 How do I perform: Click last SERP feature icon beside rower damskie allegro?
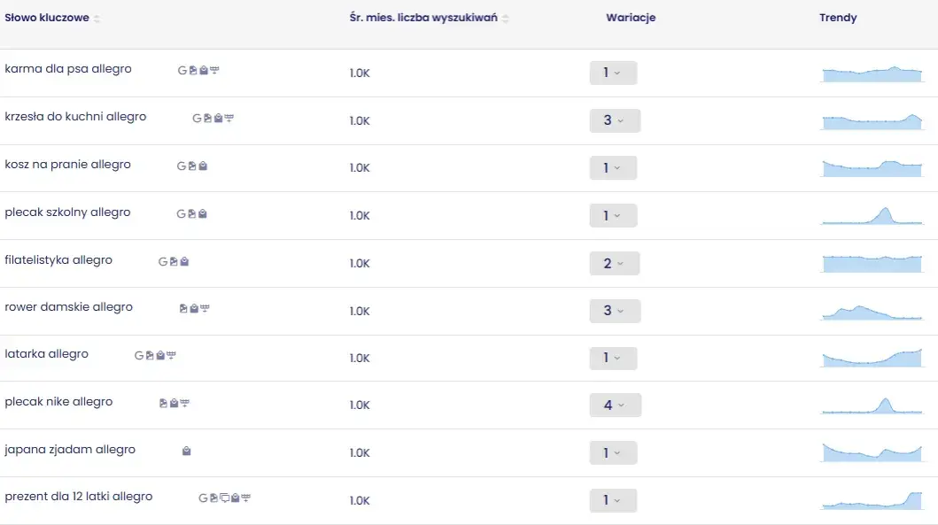click(205, 308)
